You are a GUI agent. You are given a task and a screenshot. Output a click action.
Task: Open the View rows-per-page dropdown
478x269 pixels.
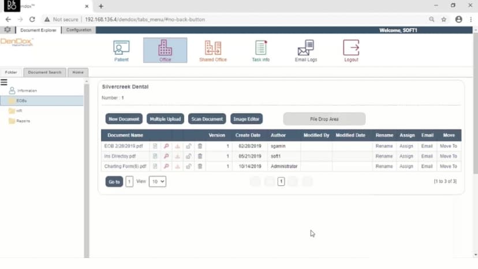pos(158,181)
